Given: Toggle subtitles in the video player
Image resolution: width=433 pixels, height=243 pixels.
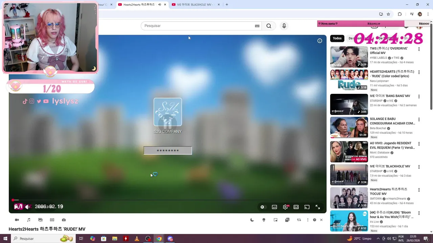Looking at the screenshot, I should [x=274, y=207].
